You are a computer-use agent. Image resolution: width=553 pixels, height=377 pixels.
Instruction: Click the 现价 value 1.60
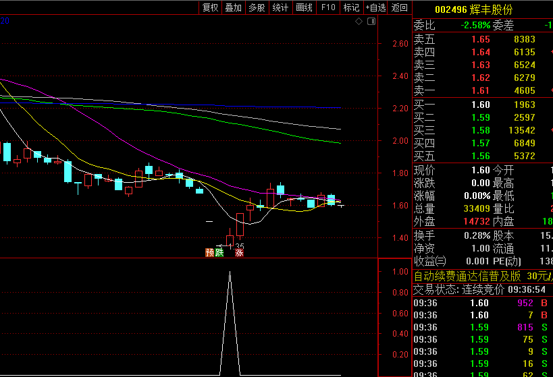click(481, 170)
